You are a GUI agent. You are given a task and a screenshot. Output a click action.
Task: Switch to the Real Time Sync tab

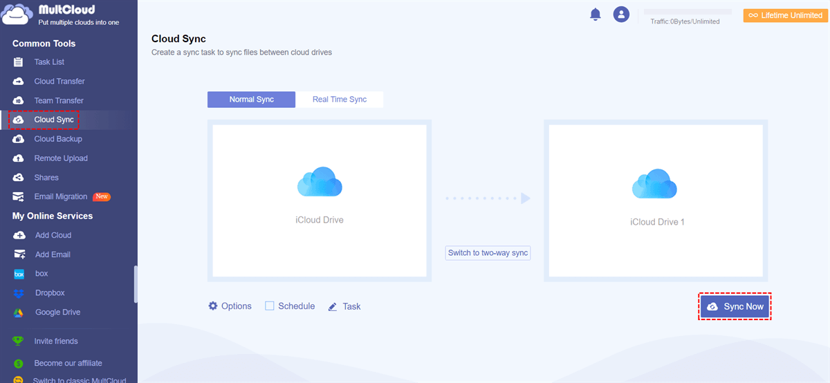point(340,100)
